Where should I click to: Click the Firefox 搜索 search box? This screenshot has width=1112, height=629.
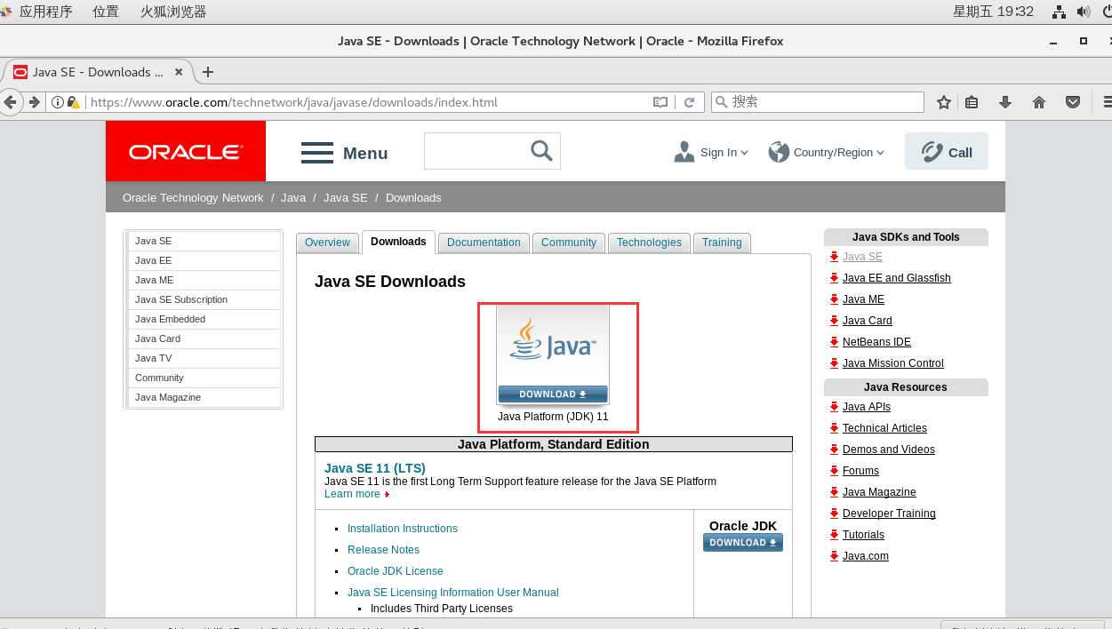coord(818,102)
